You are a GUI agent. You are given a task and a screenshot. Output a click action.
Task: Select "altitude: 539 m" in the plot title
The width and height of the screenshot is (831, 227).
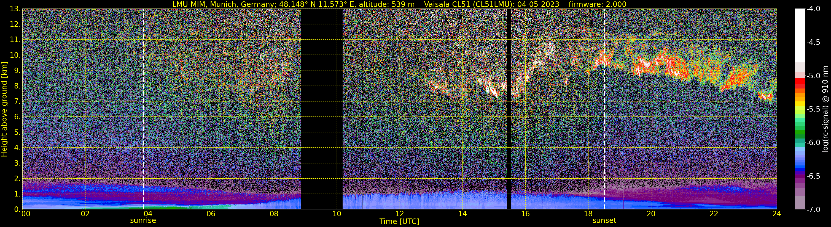tap(386, 4)
